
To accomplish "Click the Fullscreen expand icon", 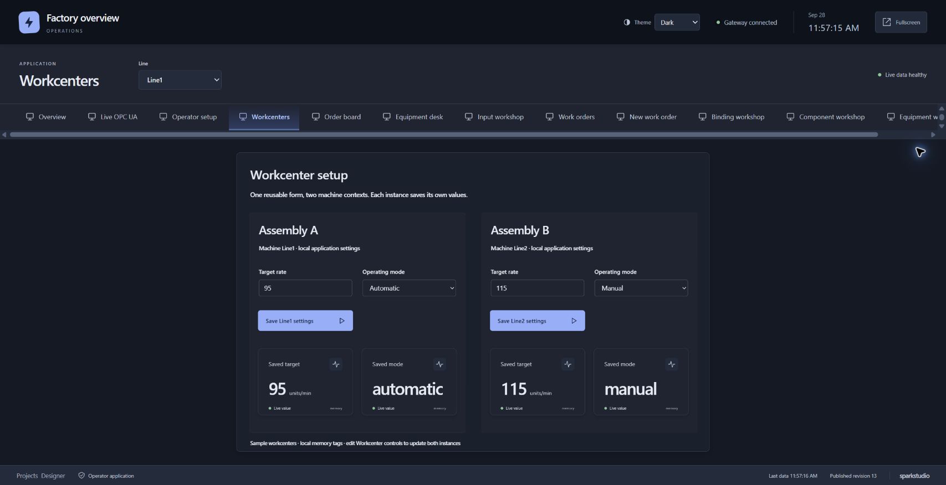I will point(887,22).
